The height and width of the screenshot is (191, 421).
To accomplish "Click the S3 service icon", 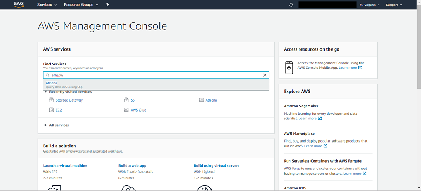I will pyautogui.click(x=126, y=100).
